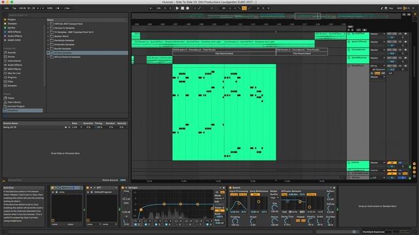Enable EQ Eight filter band 1
This screenshot has height=235, width=419.
pyautogui.click(x=136, y=225)
